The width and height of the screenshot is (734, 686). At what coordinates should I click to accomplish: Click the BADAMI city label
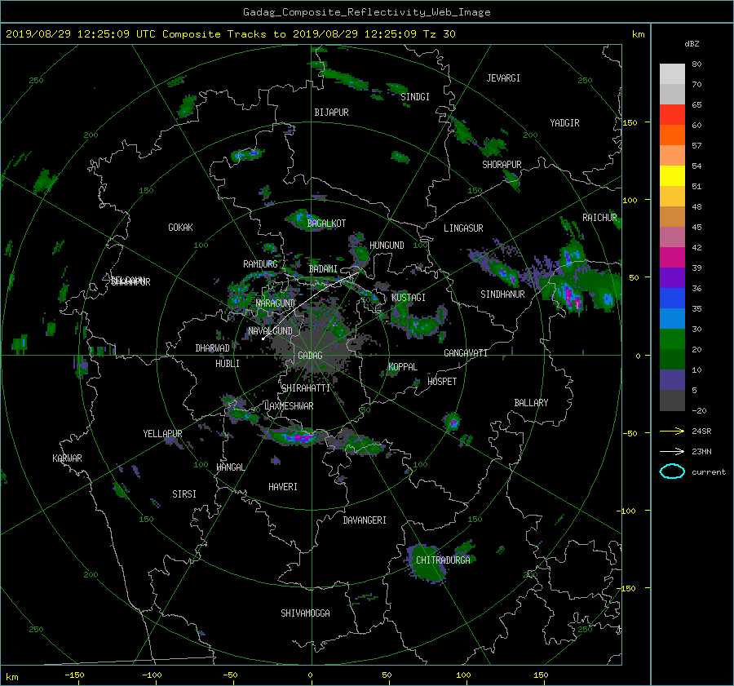tap(323, 269)
